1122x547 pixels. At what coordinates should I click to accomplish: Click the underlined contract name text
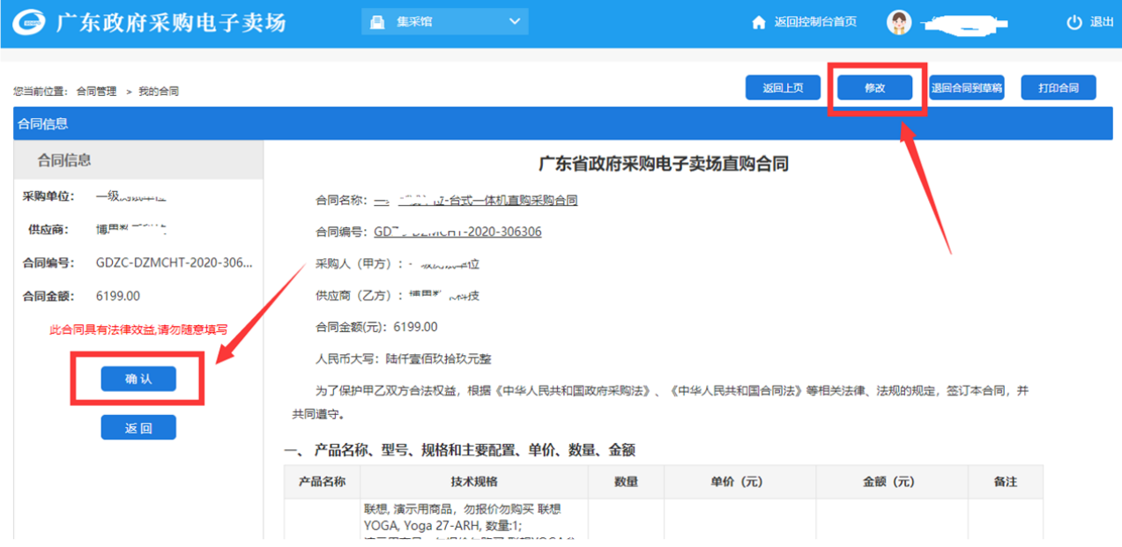tap(476, 200)
